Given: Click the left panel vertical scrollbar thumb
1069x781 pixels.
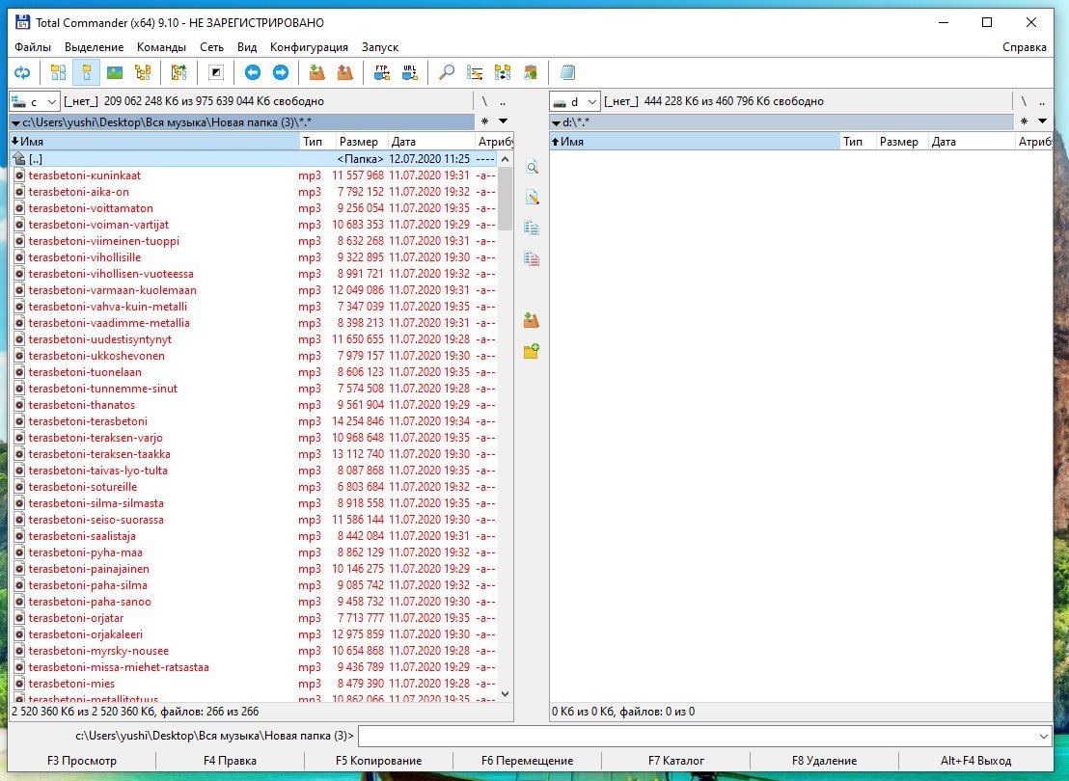Looking at the screenshot, I should [x=505, y=198].
